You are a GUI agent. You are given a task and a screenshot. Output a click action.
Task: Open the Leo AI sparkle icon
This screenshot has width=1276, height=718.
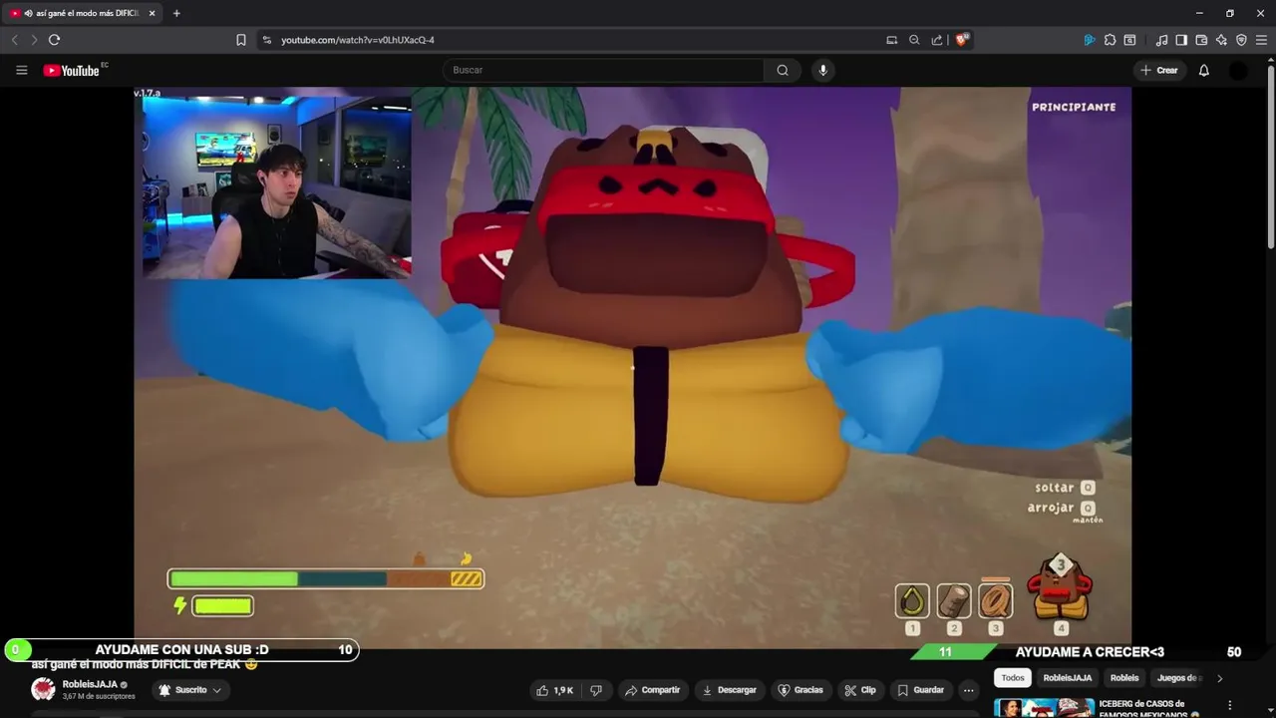pos(1221,40)
